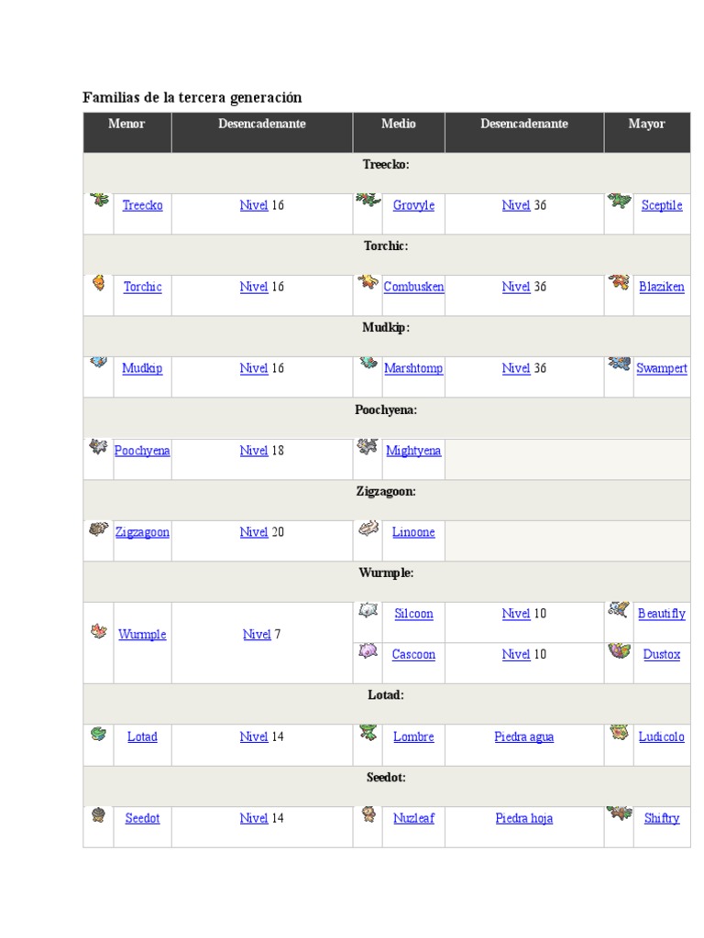Screen dimensions: 704x938
Task: Click the Ludicolo sprite icon
Action: (620, 733)
